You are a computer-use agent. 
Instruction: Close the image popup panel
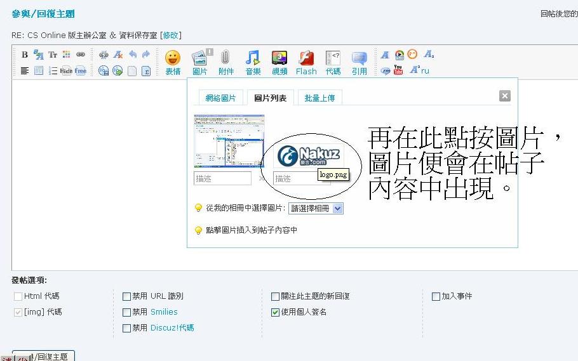(x=505, y=96)
